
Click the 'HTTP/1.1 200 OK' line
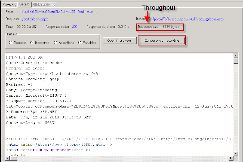tap(24, 57)
